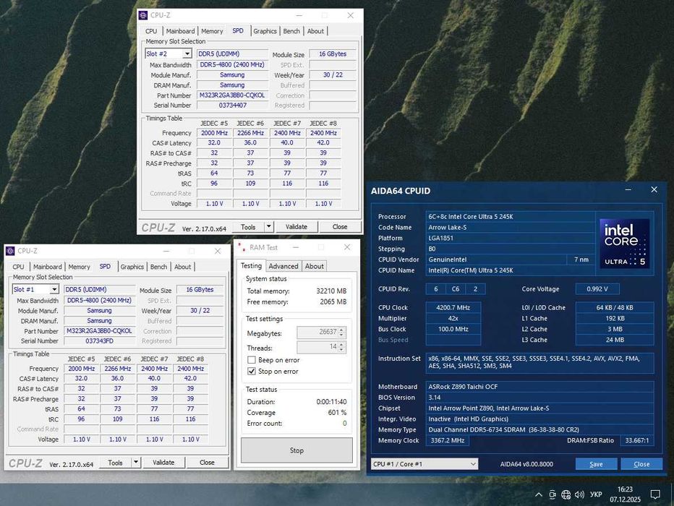Minimize the AIDA64 CPUID window
This screenshot has height=506, width=674.
point(628,190)
